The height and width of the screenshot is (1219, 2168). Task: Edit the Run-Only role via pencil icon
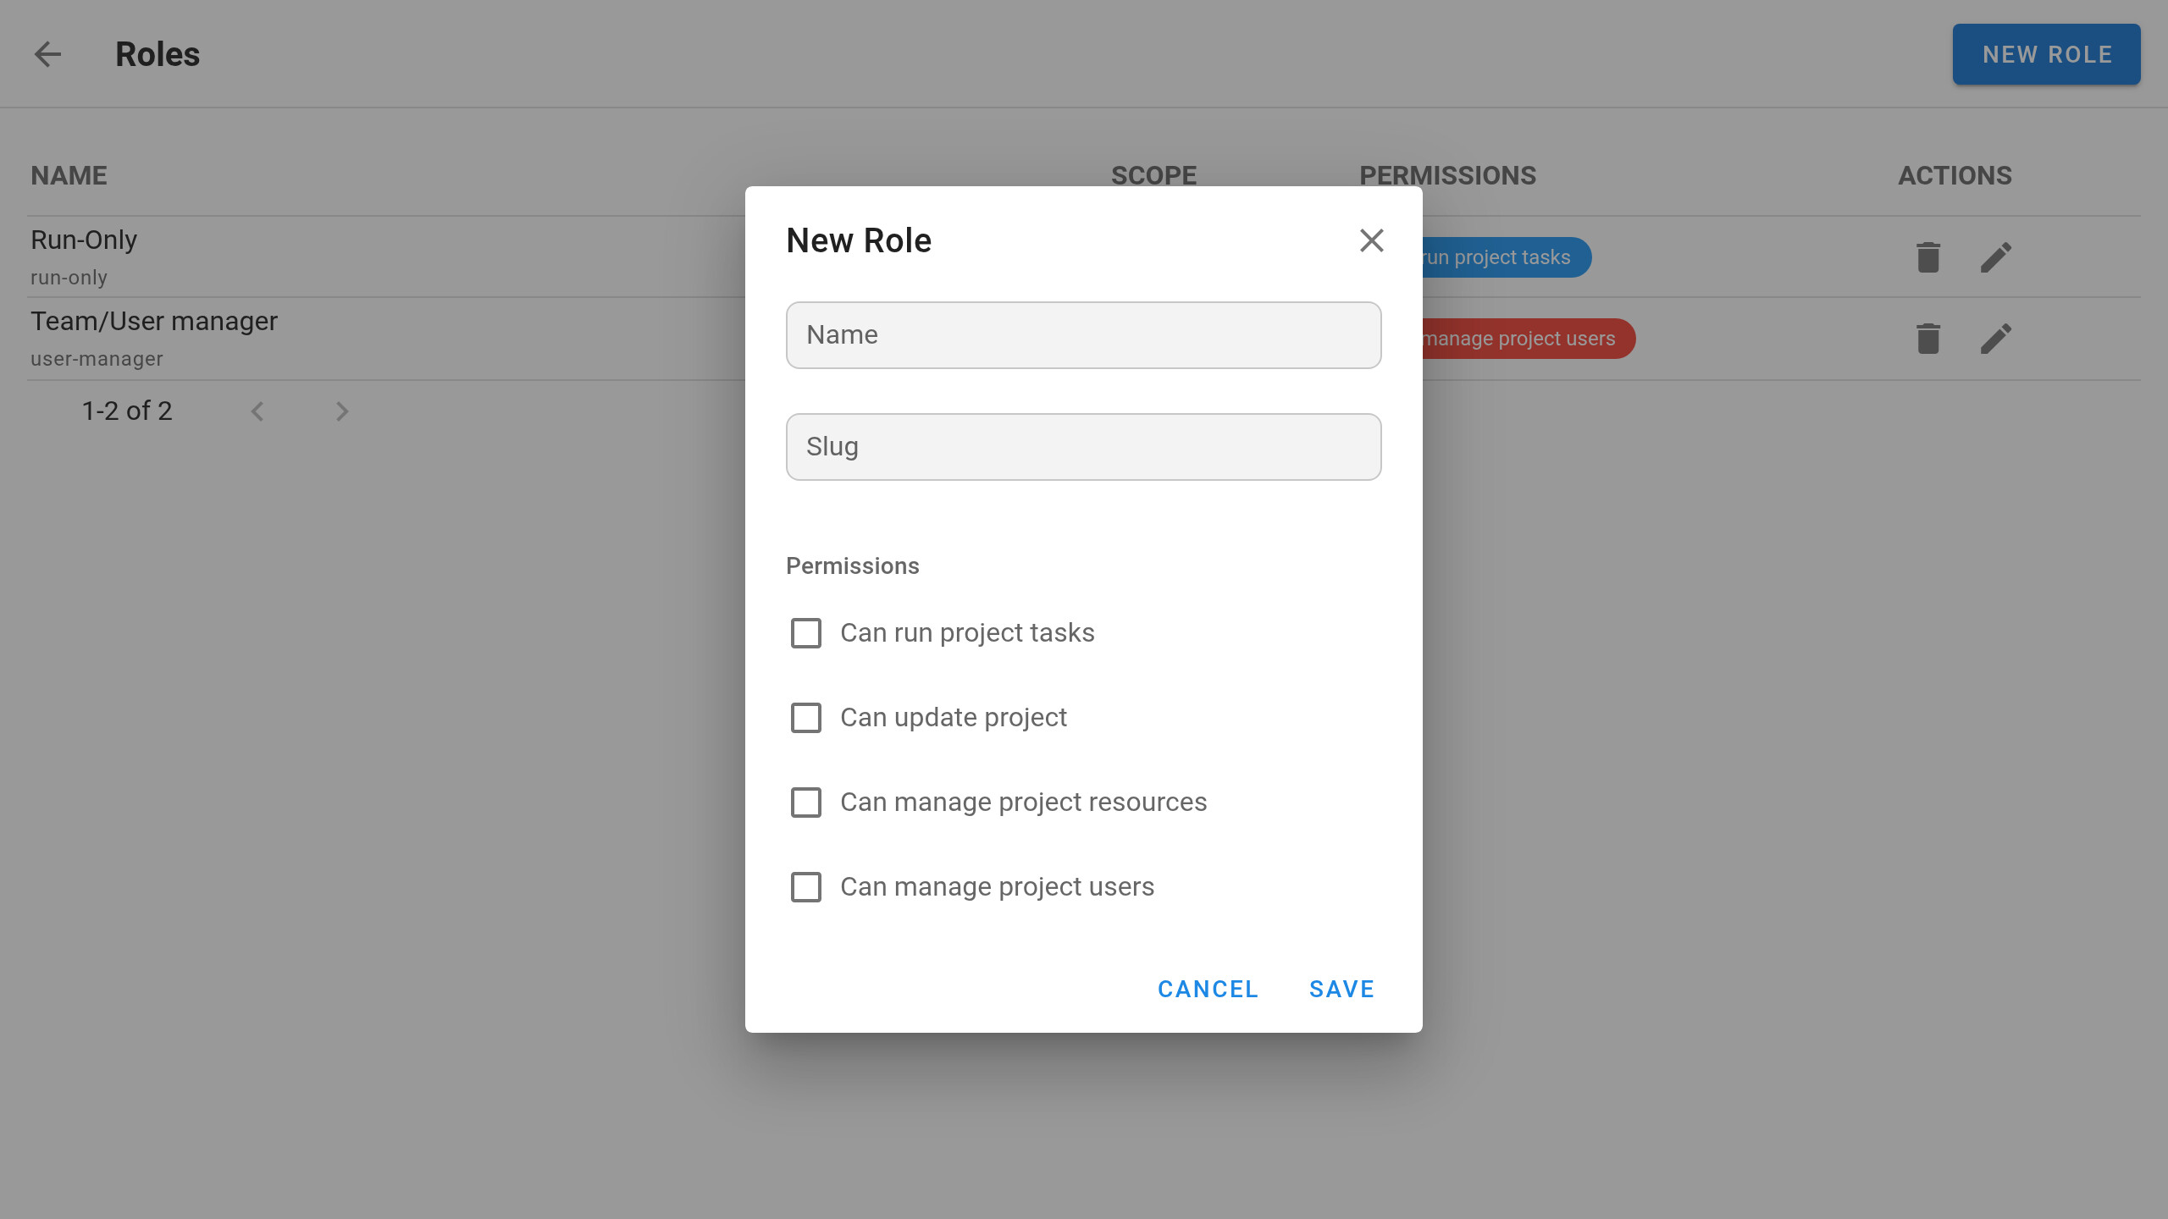pos(1995,257)
